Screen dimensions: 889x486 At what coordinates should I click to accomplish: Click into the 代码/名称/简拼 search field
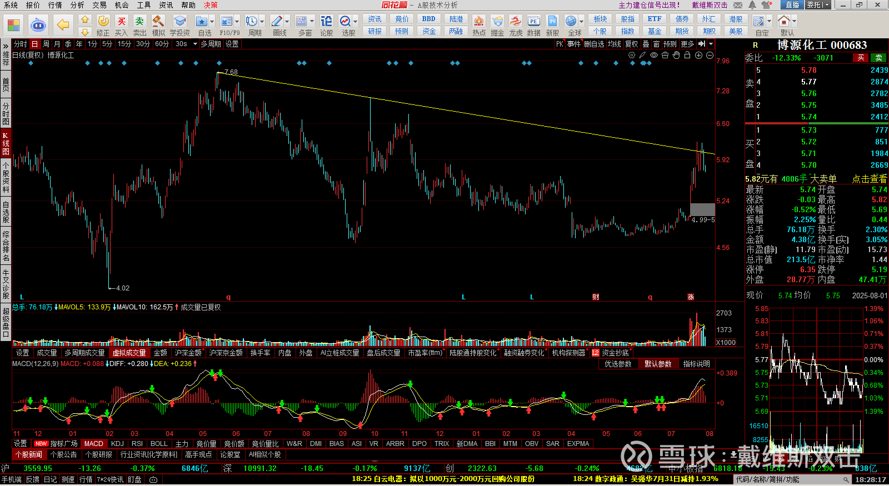pos(793,479)
